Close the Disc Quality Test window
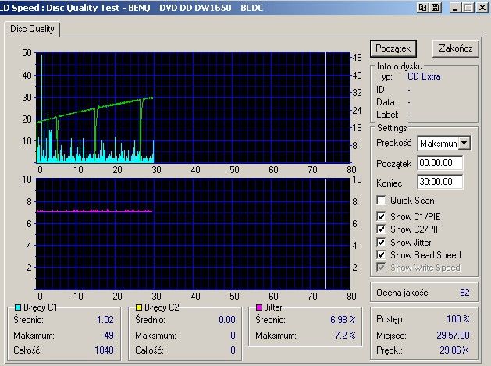This screenshot has width=491, height=366. [482, 8]
